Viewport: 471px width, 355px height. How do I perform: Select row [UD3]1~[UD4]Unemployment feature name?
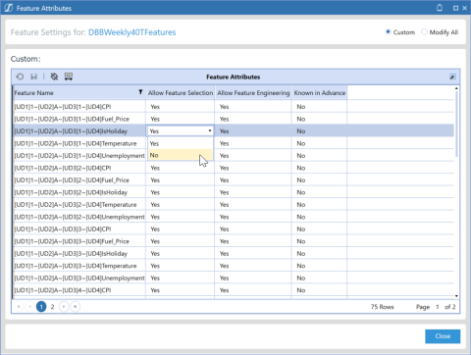point(79,156)
